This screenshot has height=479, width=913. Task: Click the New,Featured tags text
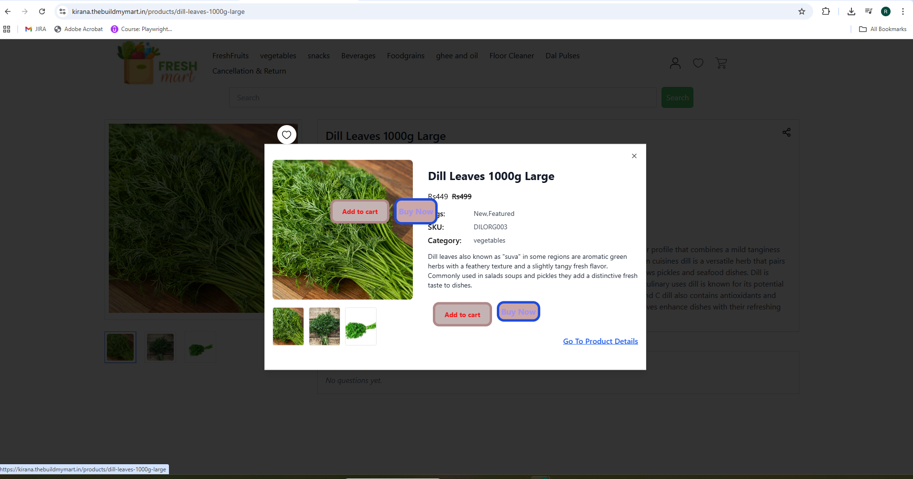click(494, 213)
